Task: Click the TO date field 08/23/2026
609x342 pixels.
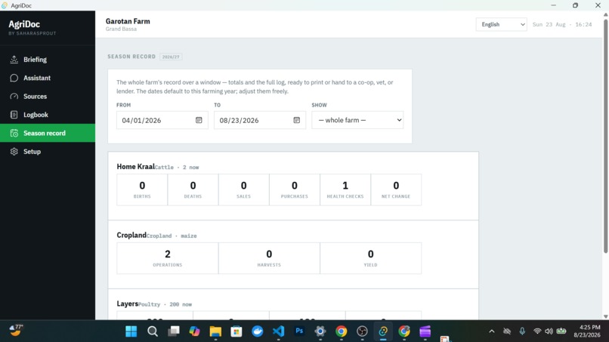Action: [259, 120]
